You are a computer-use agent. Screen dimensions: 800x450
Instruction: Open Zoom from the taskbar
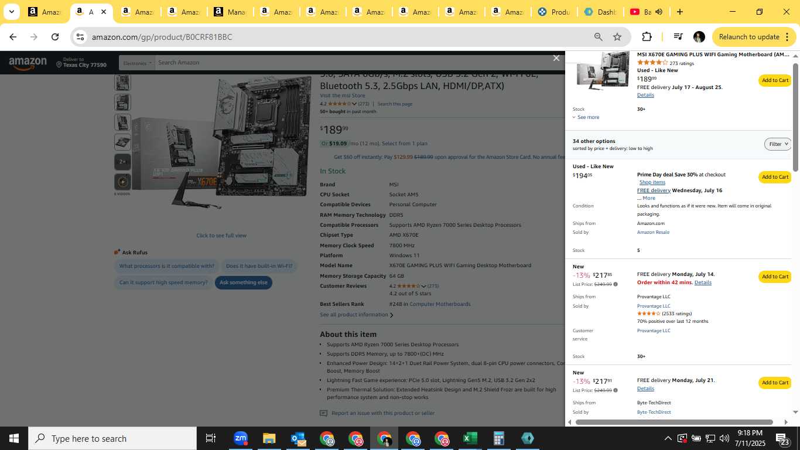(241, 438)
